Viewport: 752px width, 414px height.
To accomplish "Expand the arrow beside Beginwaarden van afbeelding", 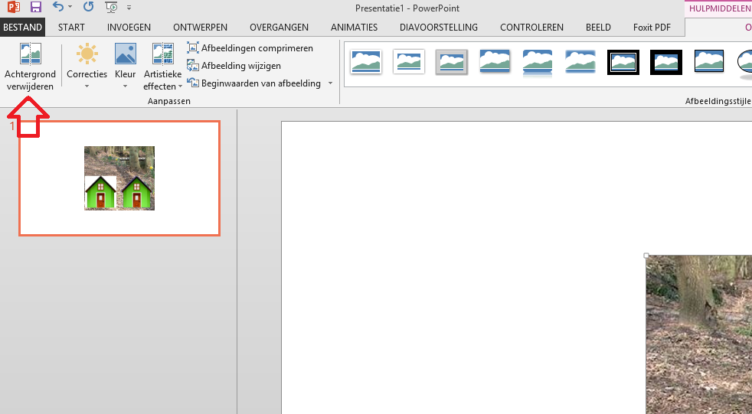I will 330,83.
